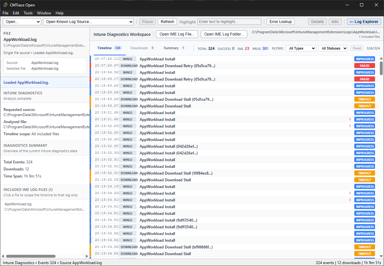Click the red FAIL 23 counter
This screenshot has width=384, height=266.
[243, 48]
